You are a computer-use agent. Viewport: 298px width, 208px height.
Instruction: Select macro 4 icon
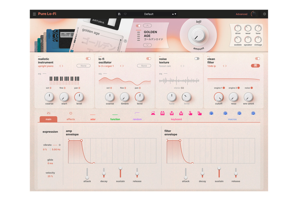click(x=253, y=113)
